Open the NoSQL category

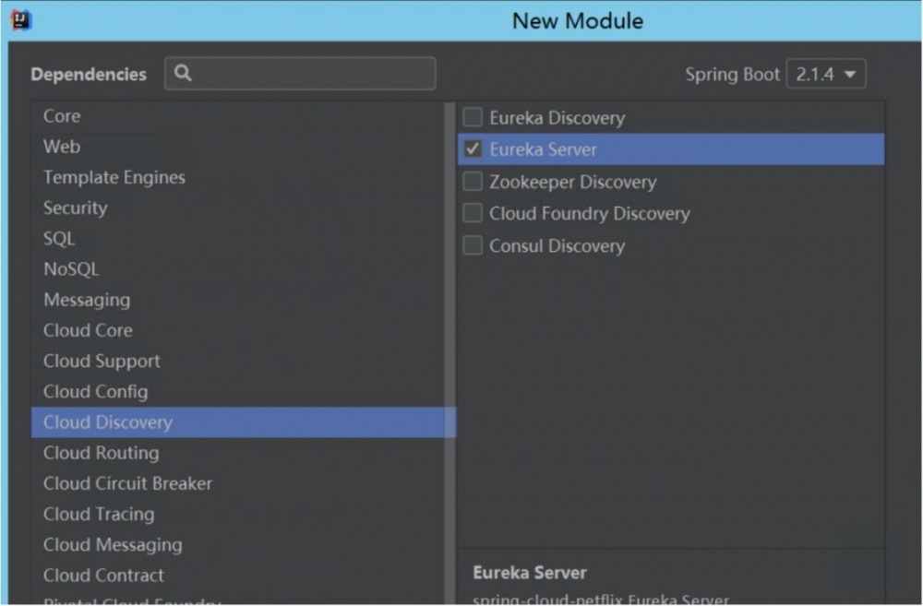(x=71, y=269)
